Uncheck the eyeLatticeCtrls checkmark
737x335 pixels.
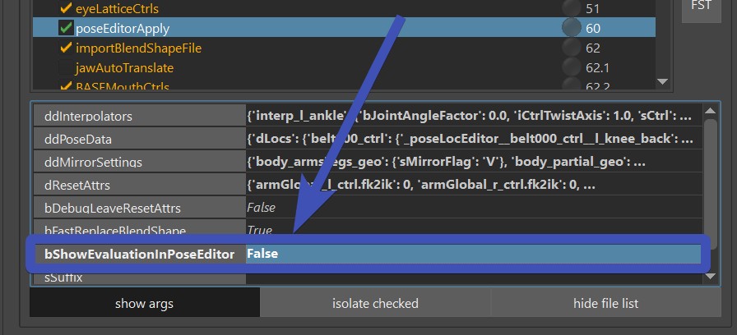(x=66, y=8)
